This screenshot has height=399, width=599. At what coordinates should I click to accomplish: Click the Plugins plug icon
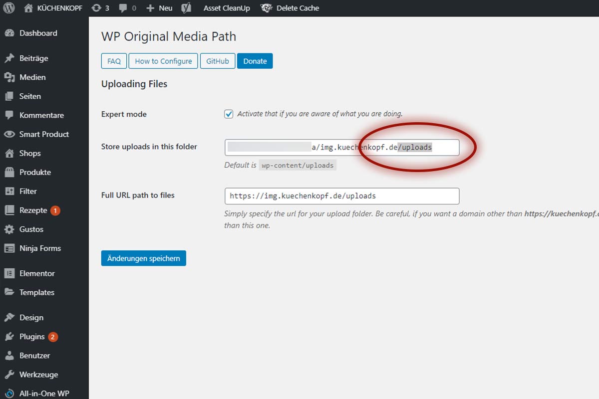tap(9, 337)
